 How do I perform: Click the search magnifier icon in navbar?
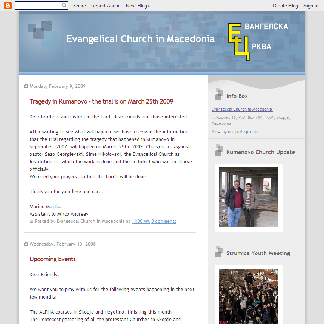coord(64,6)
